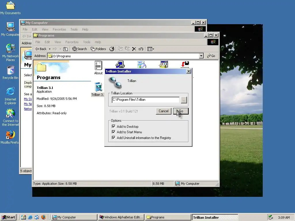The width and height of the screenshot is (295, 221).
Task: Click Search in Programs toolbar
Action: [x=80, y=49]
